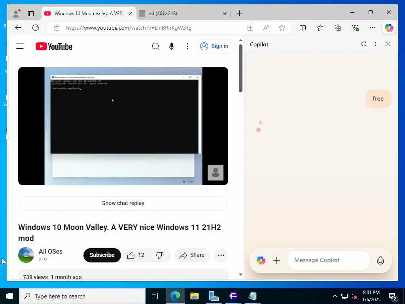Viewport: 405px width, 304px height.
Task: Click the Message Copilot input field
Action: point(329,260)
